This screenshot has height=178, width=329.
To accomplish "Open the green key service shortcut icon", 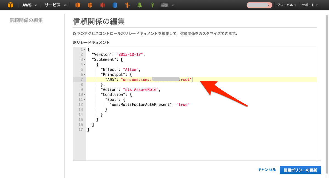I will click(152, 5).
